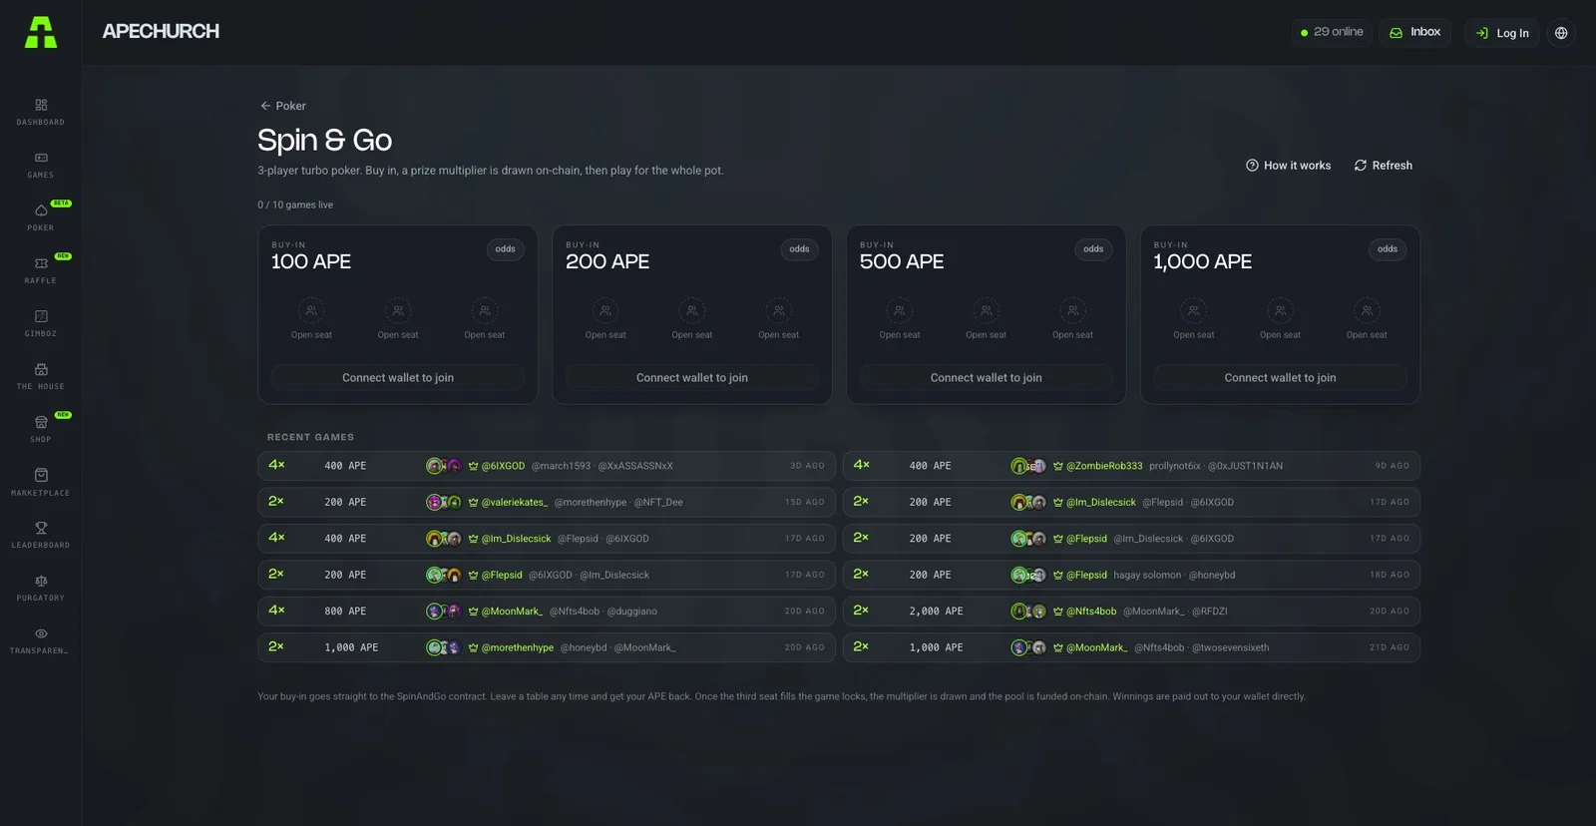Refresh the games list
1596x826 pixels.
click(1383, 166)
